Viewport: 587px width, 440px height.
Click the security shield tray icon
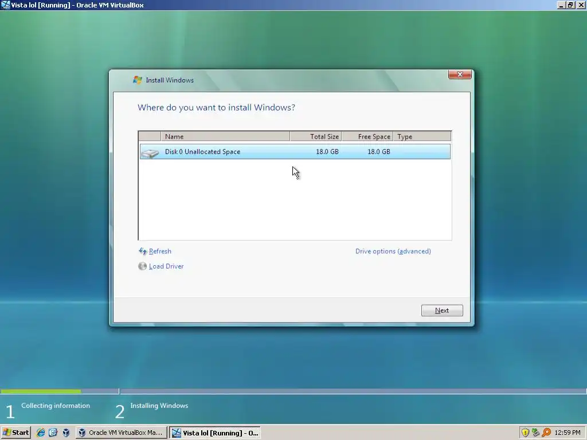(x=525, y=433)
